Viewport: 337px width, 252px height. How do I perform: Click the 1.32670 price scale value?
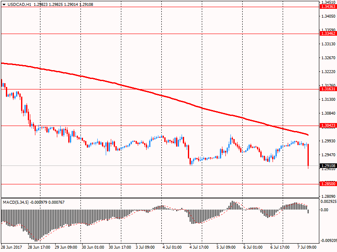click(329, 58)
